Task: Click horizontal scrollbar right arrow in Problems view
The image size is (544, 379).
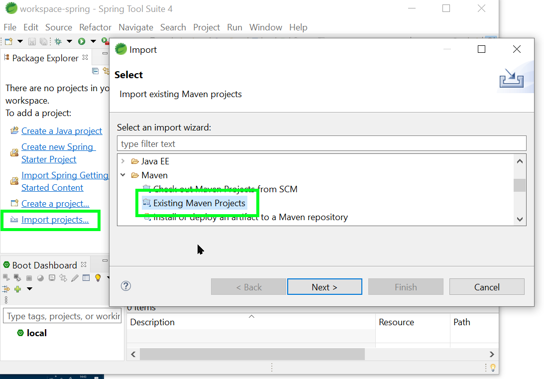Action: point(492,355)
